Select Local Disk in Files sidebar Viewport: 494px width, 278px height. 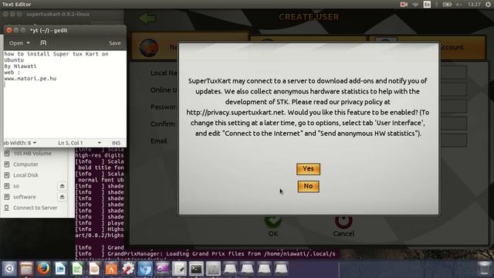pyautogui.click(x=25, y=175)
